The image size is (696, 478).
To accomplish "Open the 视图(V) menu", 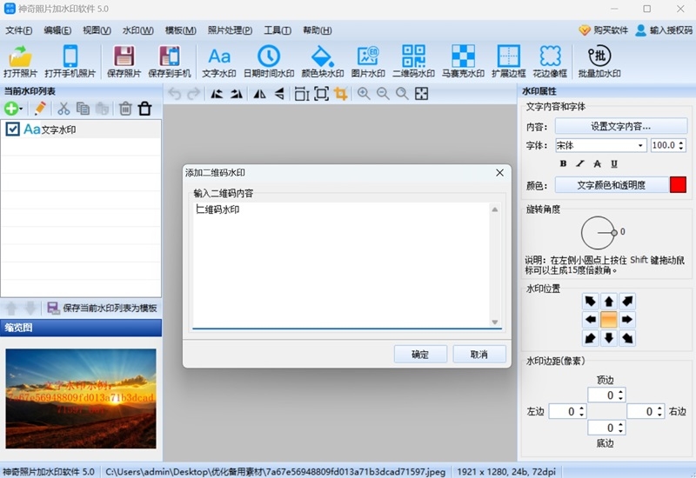I will (97, 30).
